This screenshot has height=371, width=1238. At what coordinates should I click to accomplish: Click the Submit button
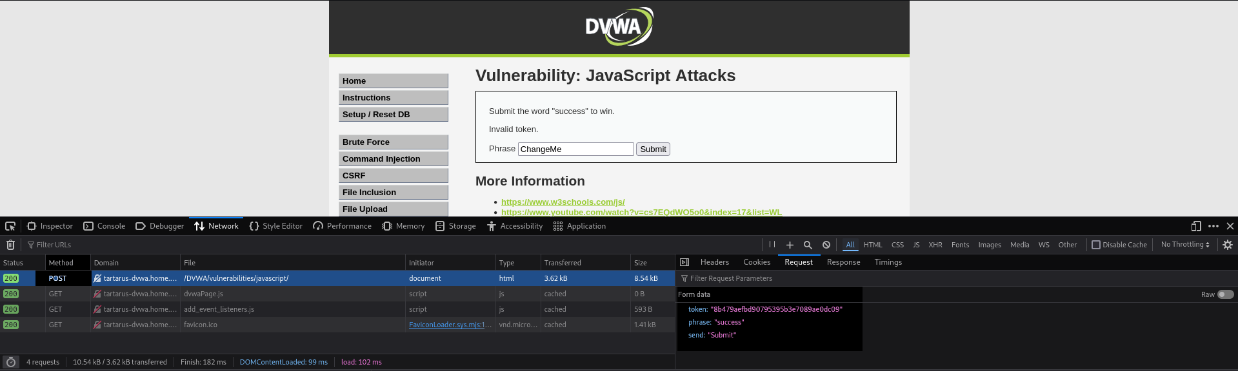coord(653,149)
